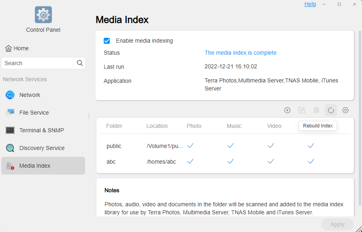Click the add folder plus icon

(x=287, y=110)
